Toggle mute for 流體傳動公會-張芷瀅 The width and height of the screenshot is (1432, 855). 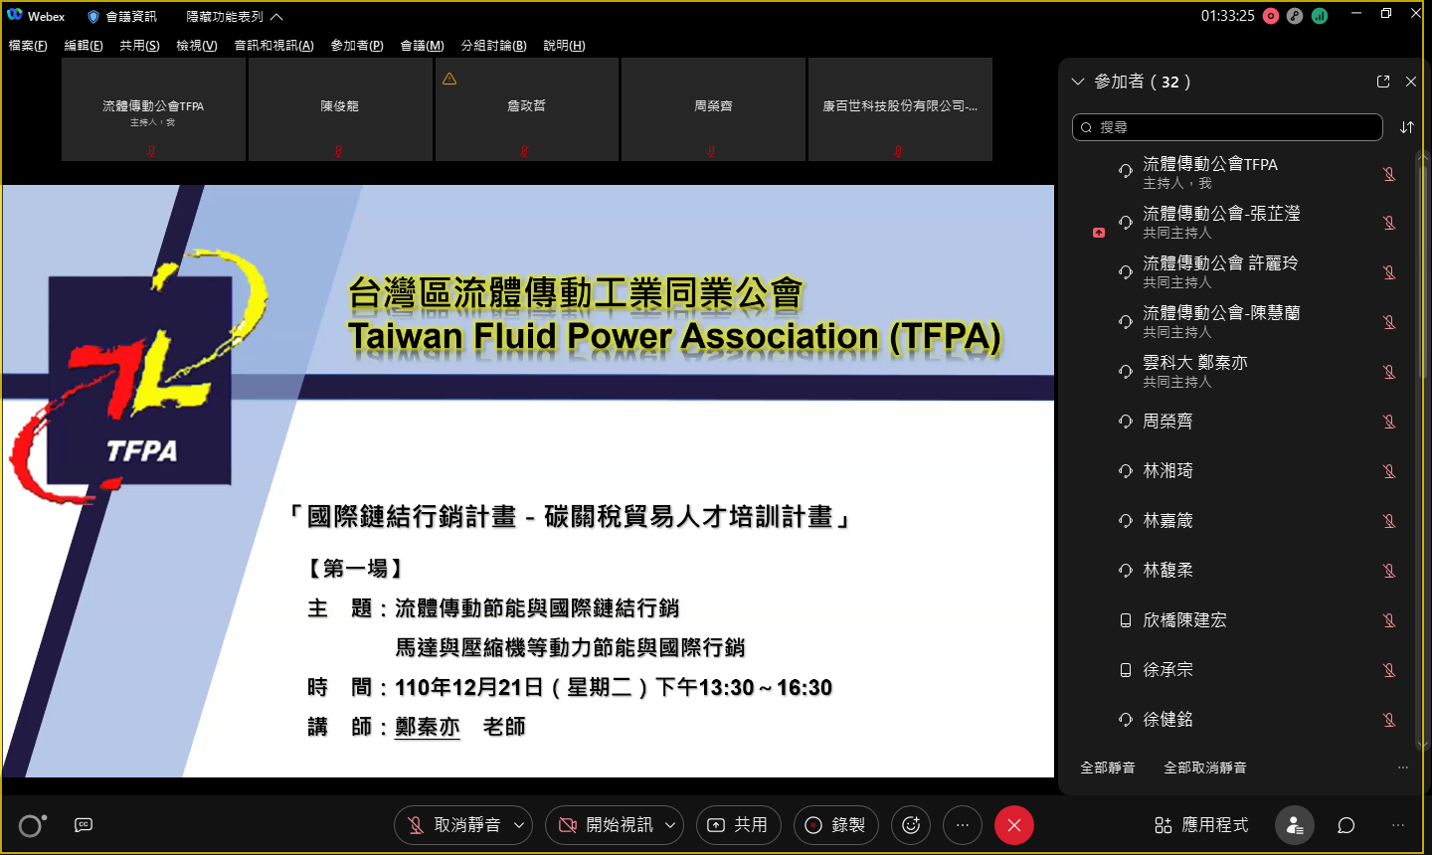pyautogui.click(x=1389, y=223)
